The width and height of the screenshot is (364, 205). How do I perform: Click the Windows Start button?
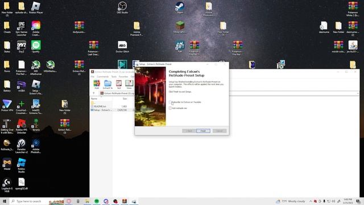point(5,201)
